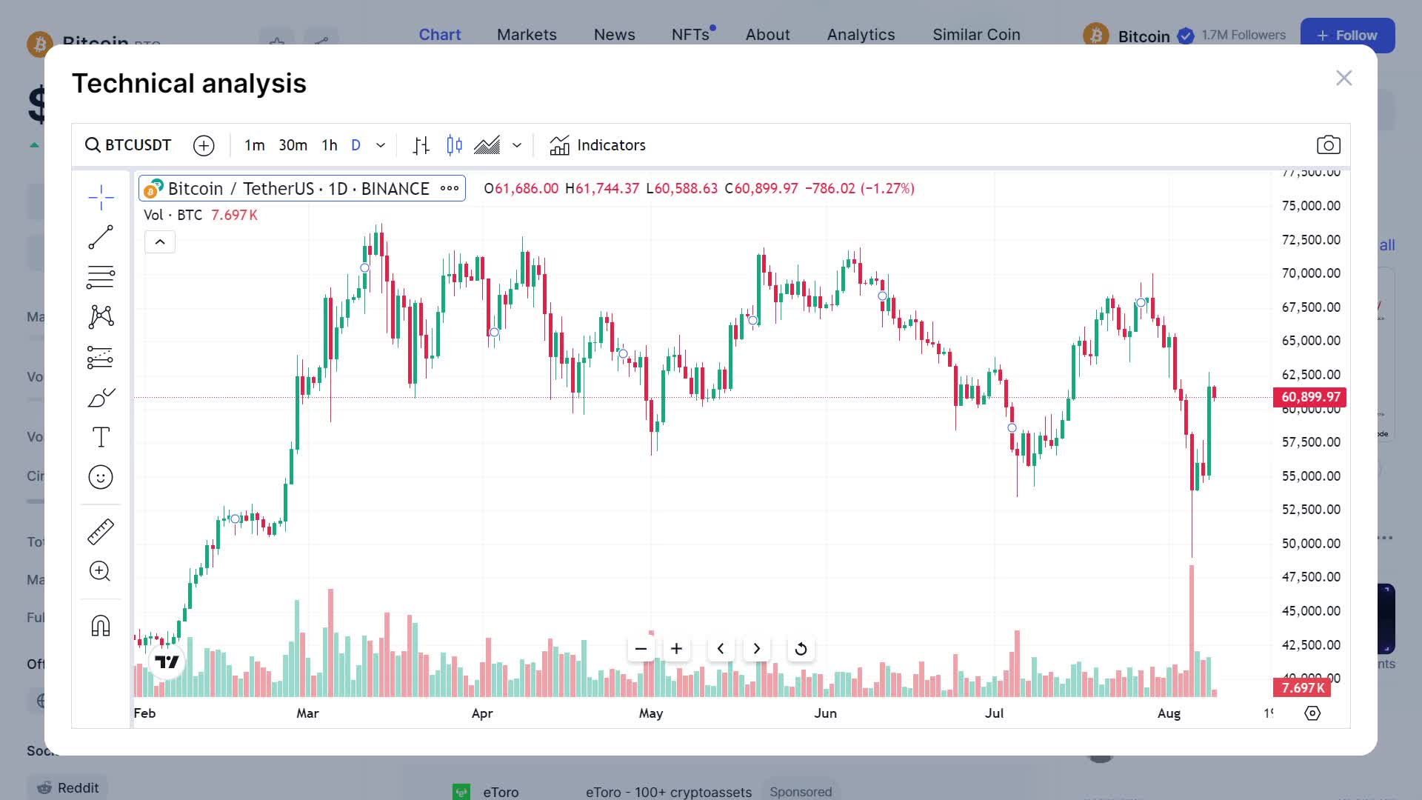The image size is (1422, 800).
Task: Click the compare/add symbol plus icon
Action: 204,145
